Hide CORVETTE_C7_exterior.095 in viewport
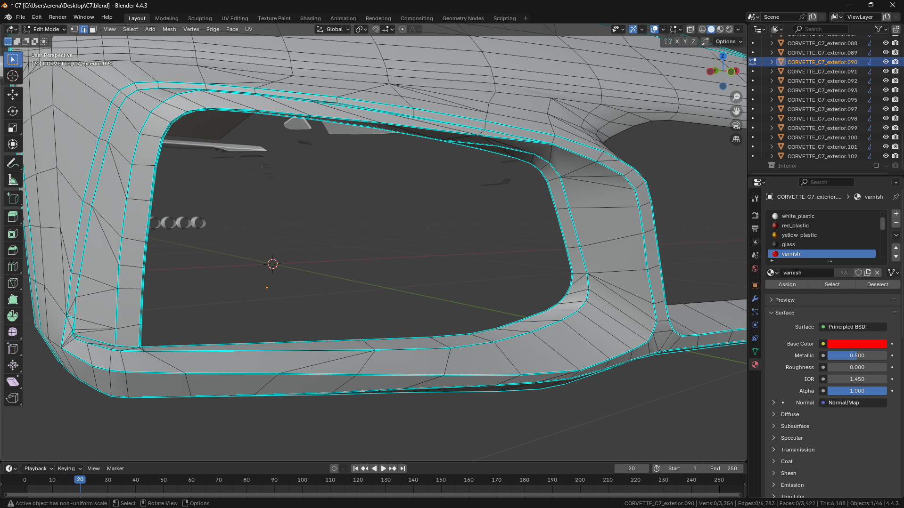Image resolution: width=904 pixels, height=508 pixels. tap(886, 100)
